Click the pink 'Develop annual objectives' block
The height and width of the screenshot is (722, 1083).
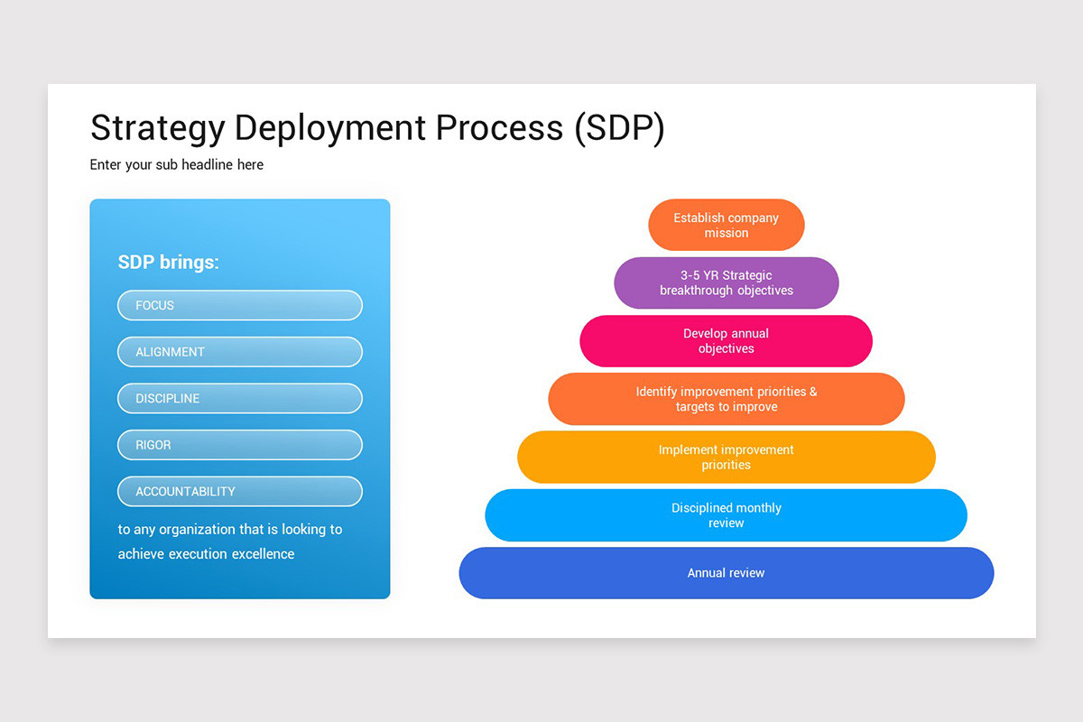pos(726,341)
